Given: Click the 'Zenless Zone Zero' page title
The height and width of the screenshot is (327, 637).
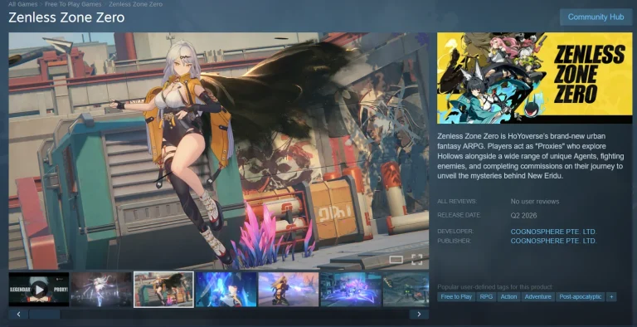Looking at the screenshot, I should coord(66,17).
